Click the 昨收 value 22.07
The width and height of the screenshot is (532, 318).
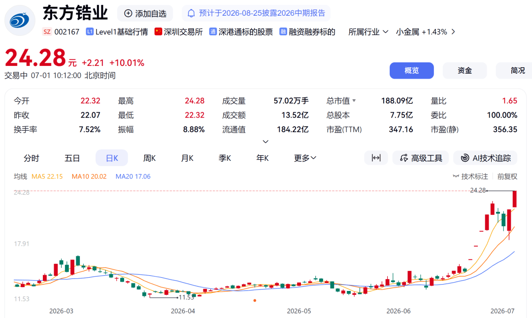tap(90, 115)
